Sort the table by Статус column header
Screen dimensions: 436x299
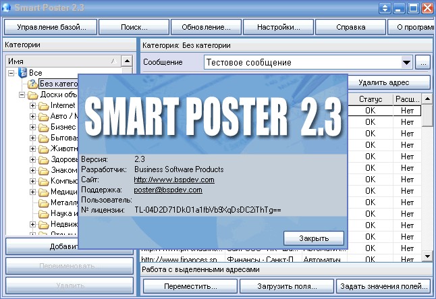[x=371, y=99]
